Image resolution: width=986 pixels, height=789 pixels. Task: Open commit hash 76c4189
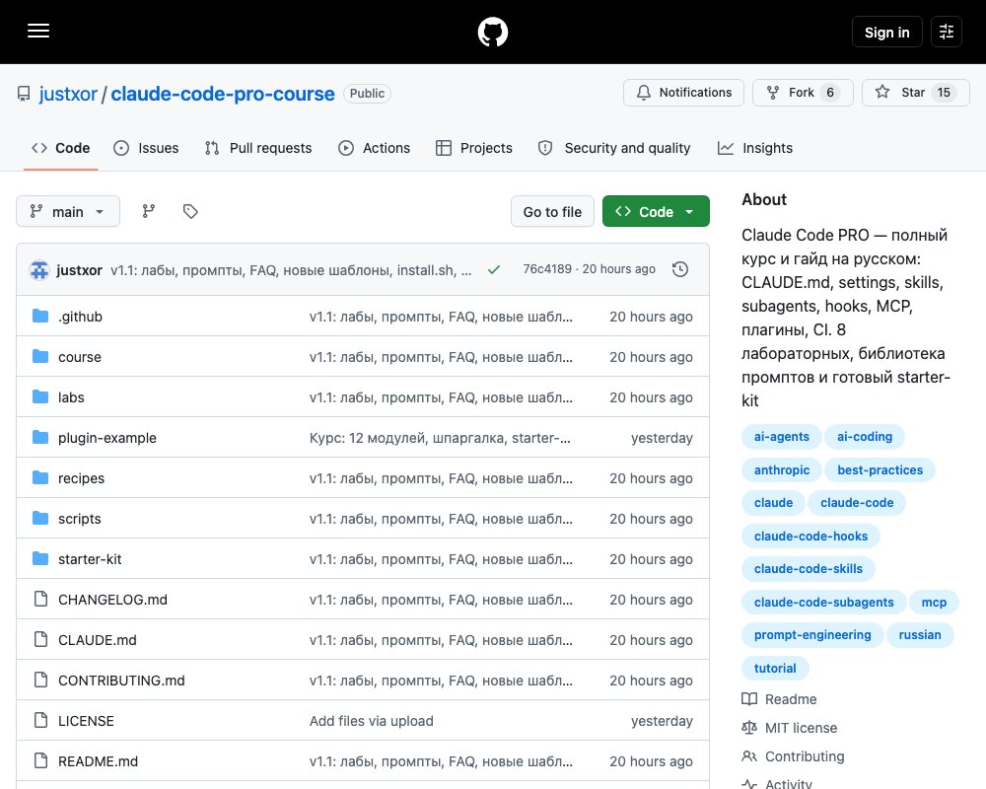(x=547, y=269)
